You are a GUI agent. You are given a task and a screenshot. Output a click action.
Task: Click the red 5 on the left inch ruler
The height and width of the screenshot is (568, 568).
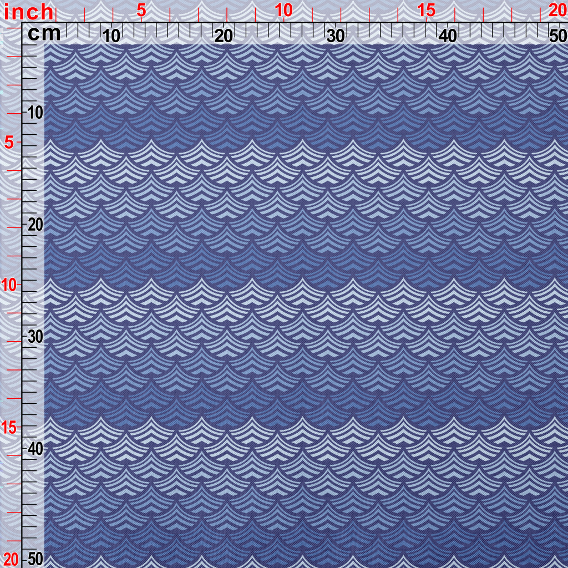click(x=9, y=143)
